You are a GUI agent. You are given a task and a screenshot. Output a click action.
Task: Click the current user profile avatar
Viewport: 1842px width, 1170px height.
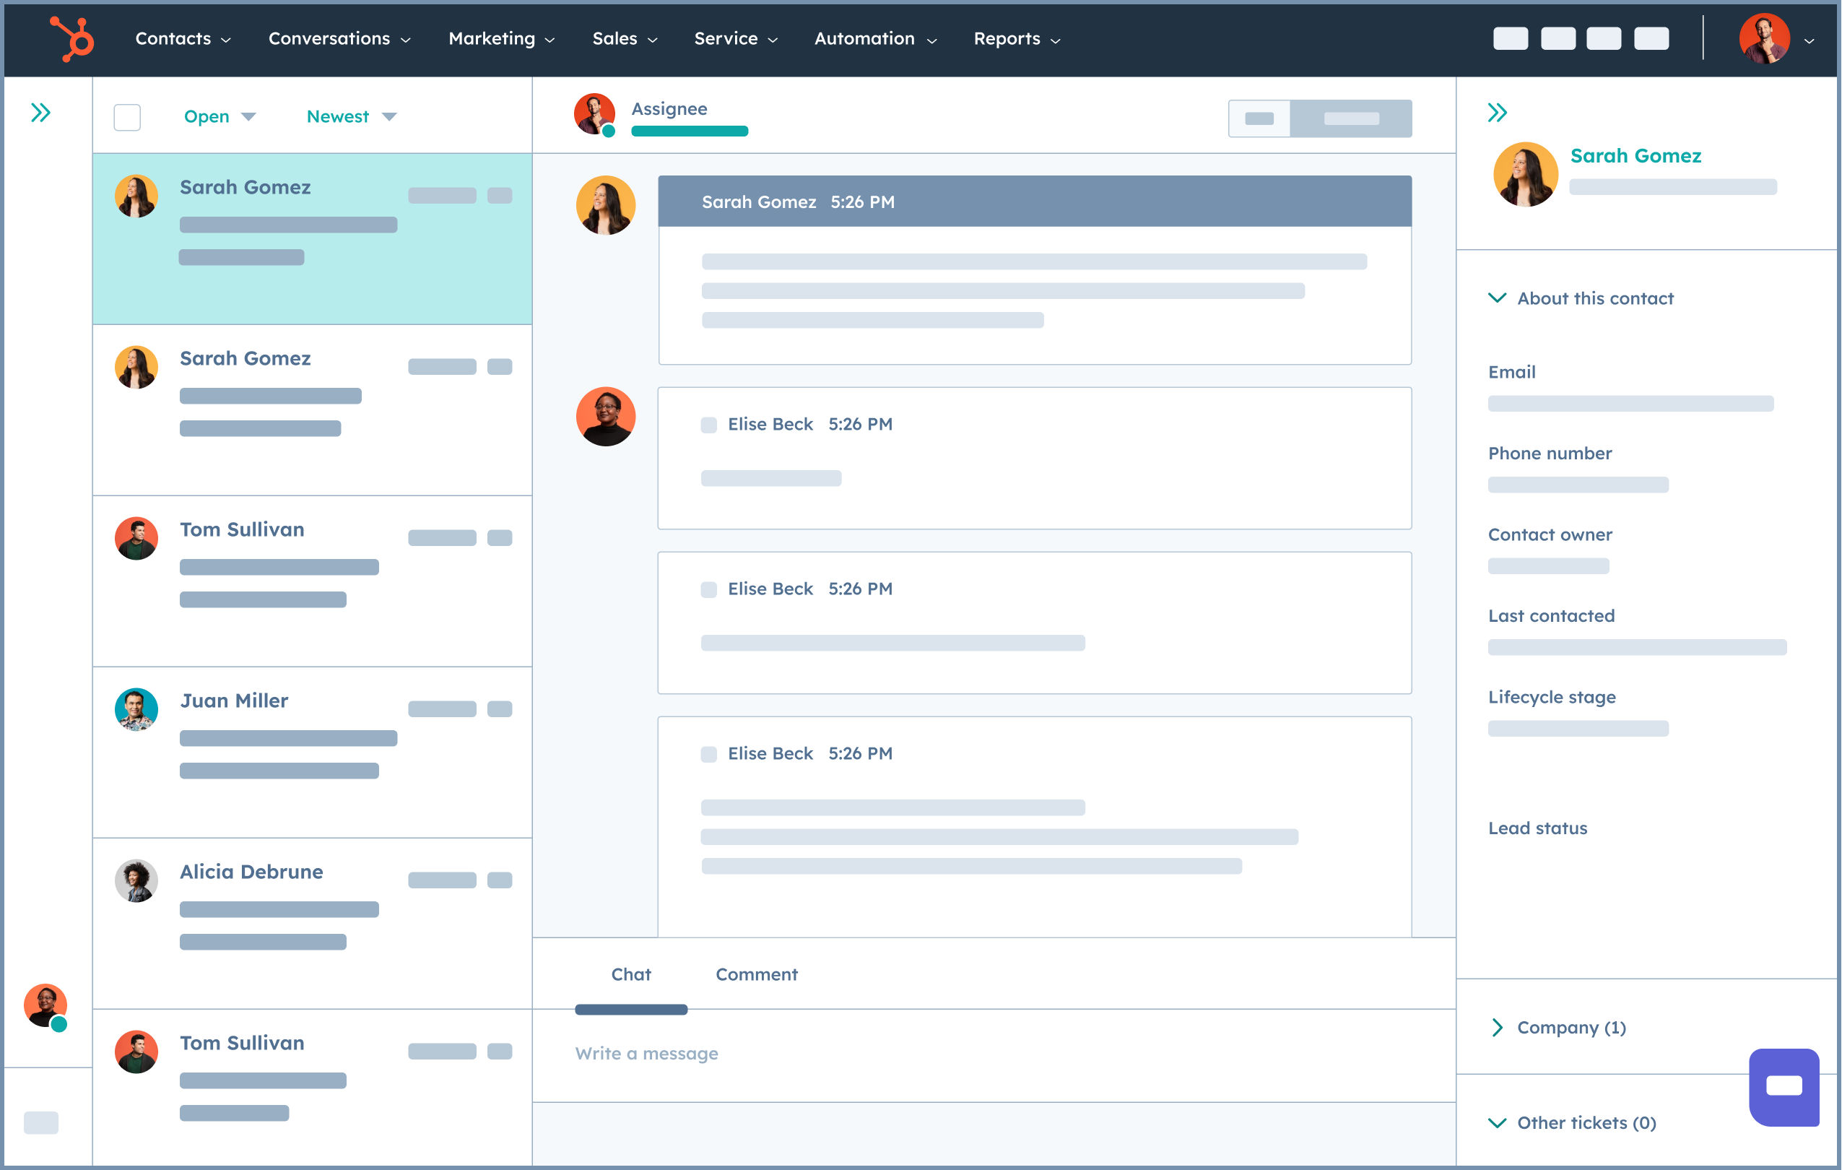coord(1765,36)
